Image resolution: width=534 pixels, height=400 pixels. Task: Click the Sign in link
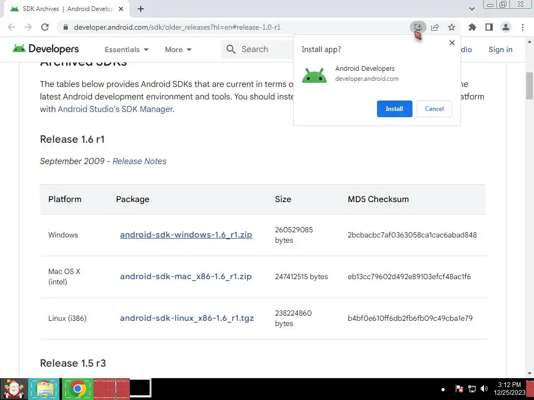click(x=500, y=49)
